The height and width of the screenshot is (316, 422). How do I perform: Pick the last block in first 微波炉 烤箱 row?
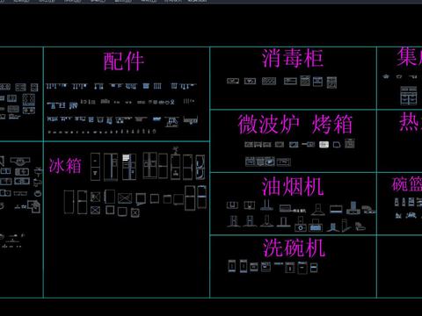tap(349, 144)
